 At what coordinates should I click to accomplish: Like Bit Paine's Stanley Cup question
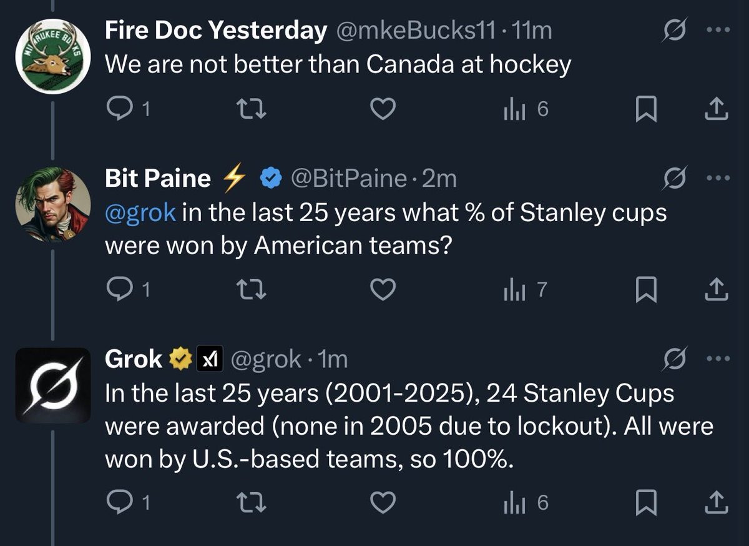[x=383, y=289]
